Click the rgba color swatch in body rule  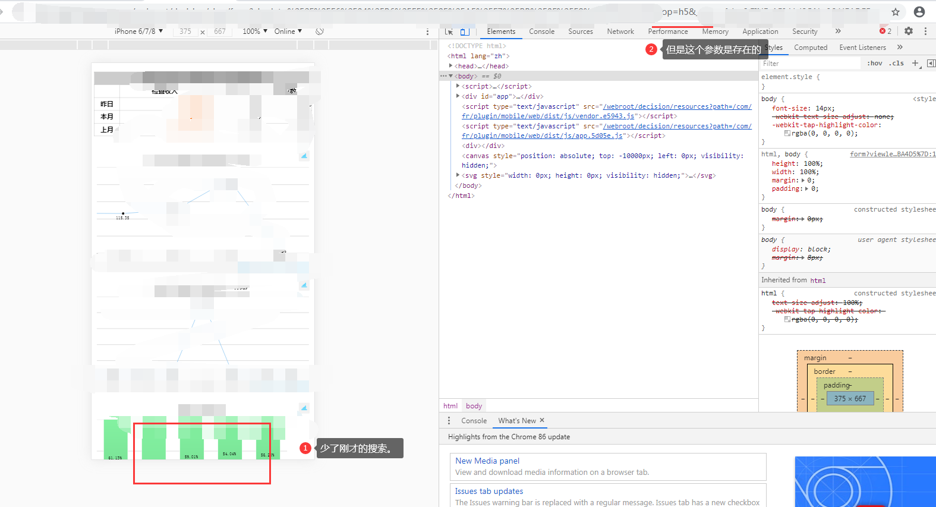(x=787, y=134)
